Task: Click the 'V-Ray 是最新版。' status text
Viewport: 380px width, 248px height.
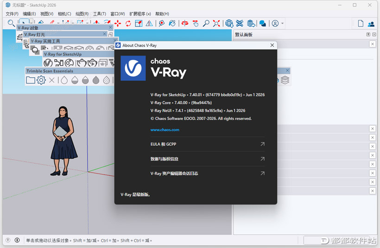Action: click(135, 194)
